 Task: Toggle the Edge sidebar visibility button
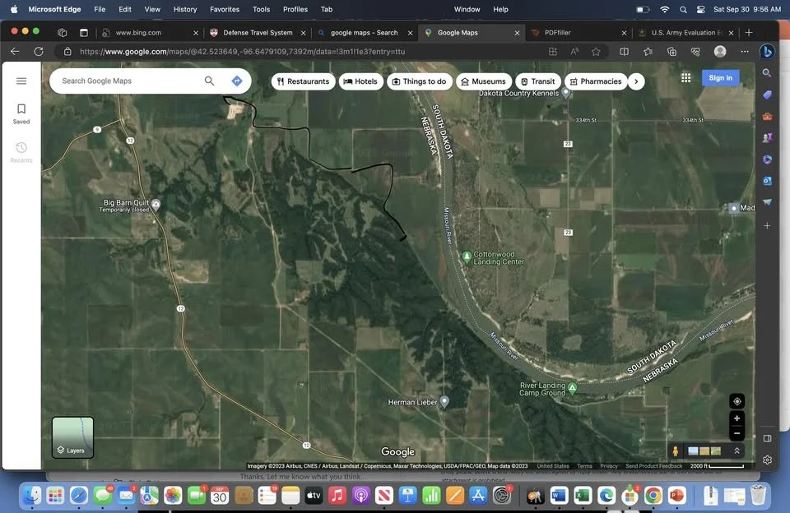pyautogui.click(x=767, y=438)
